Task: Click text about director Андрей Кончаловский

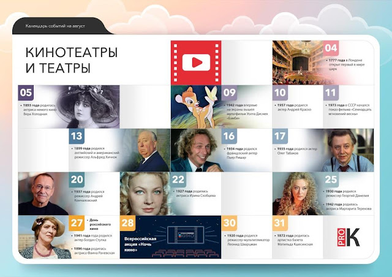Action: click(x=88, y=196)
